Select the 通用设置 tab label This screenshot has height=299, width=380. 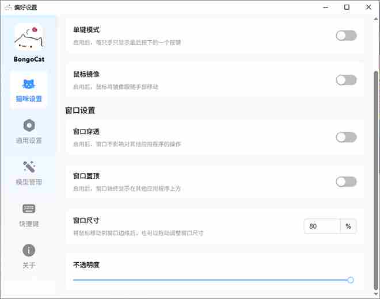click(x=29, y=140)
